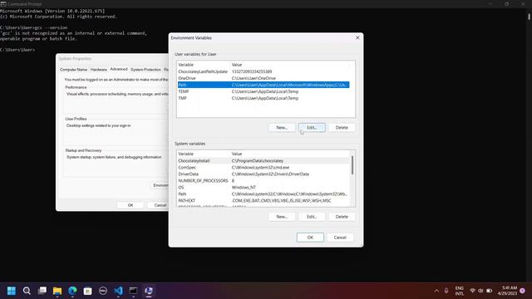Open the Windows Start menu
532x299 pixels.
11,291
